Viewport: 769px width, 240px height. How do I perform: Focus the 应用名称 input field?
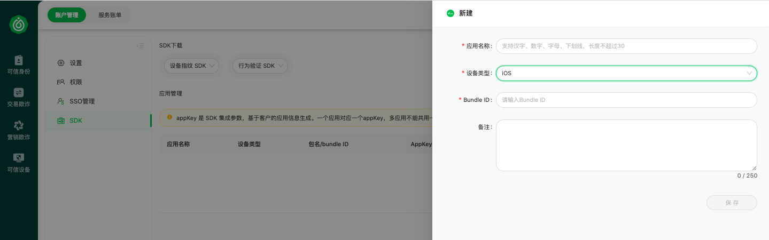[626, 46]
